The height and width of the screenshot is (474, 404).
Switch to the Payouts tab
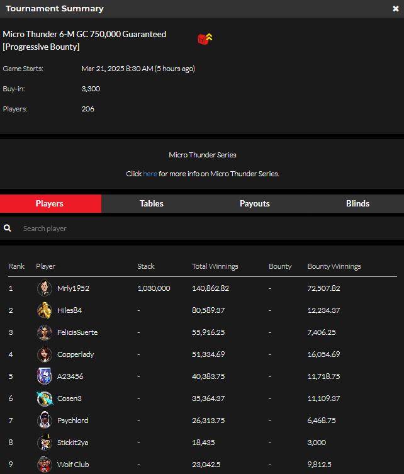(254, 203)
